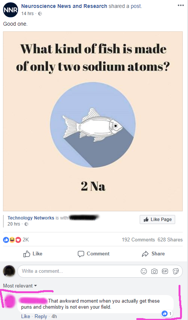View reactions via the emoji reaction icons
This screenshot has width=188, height=320.
12,240
